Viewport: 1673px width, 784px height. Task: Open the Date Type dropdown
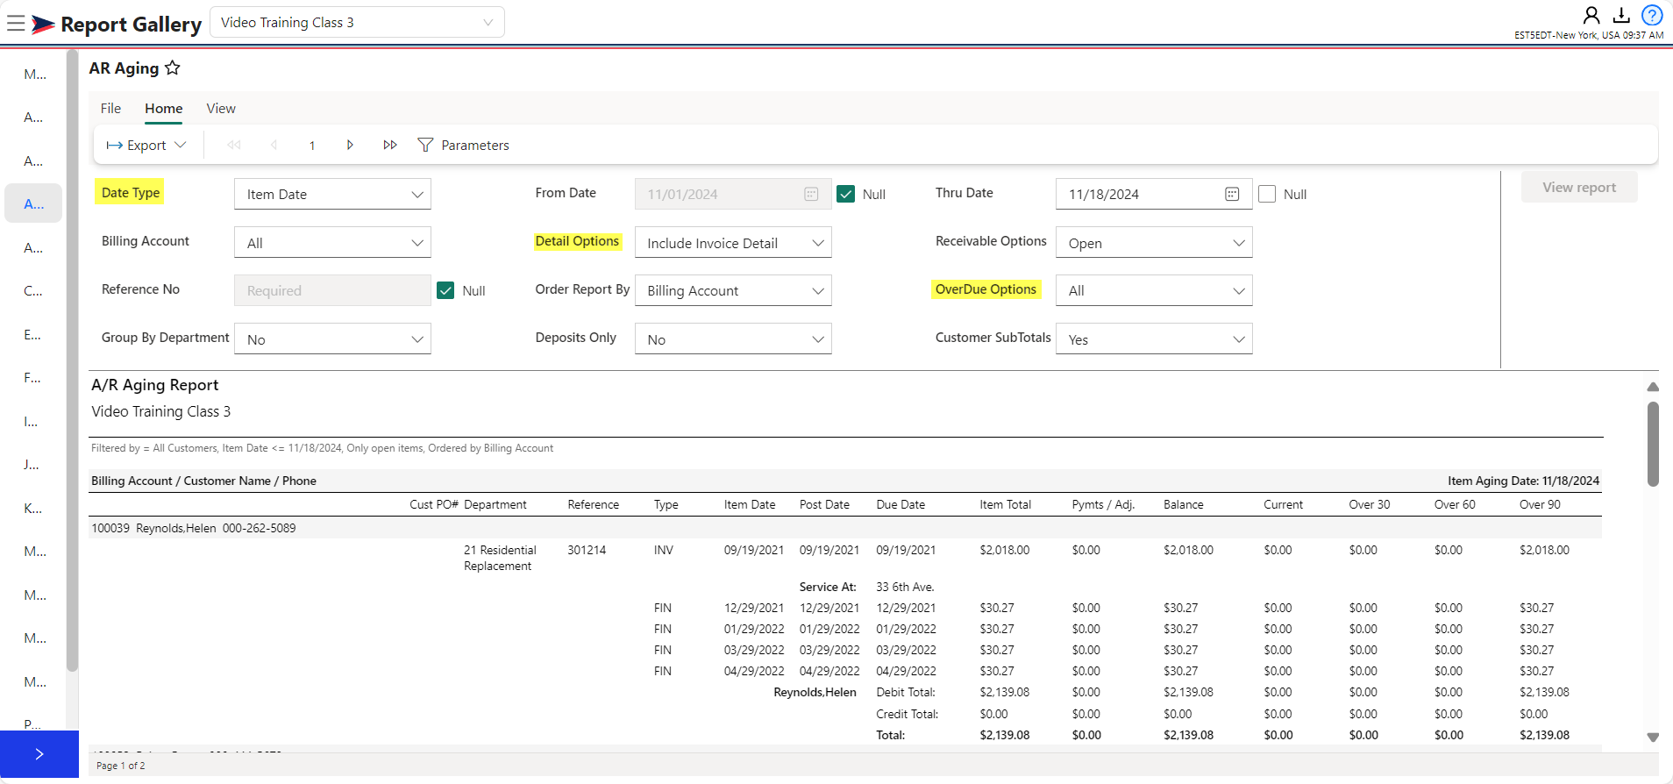[x=332, y=195]
